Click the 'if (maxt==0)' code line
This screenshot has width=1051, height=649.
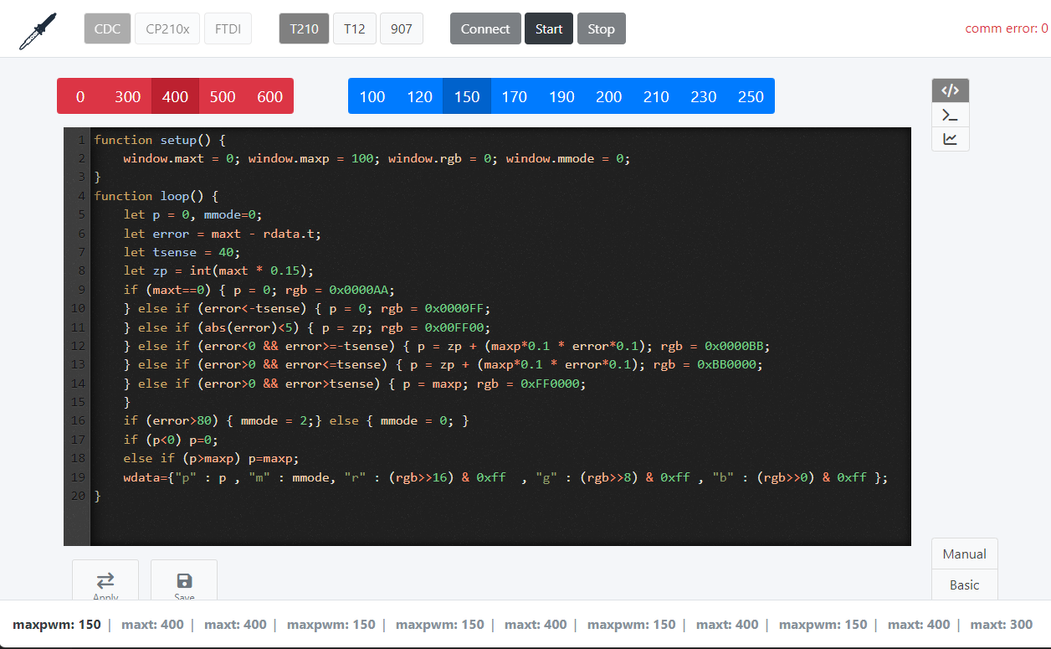259,290
